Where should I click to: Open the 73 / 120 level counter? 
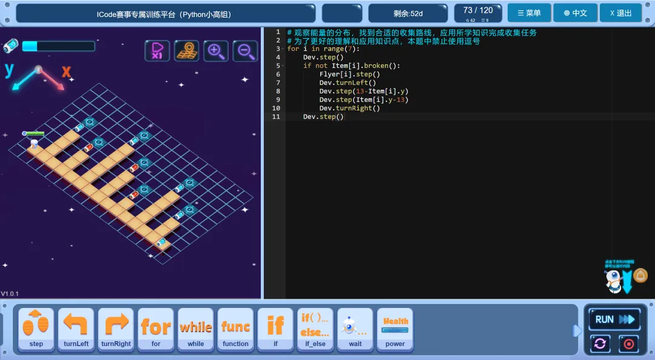pyautogui.click(x=478, y=13)
